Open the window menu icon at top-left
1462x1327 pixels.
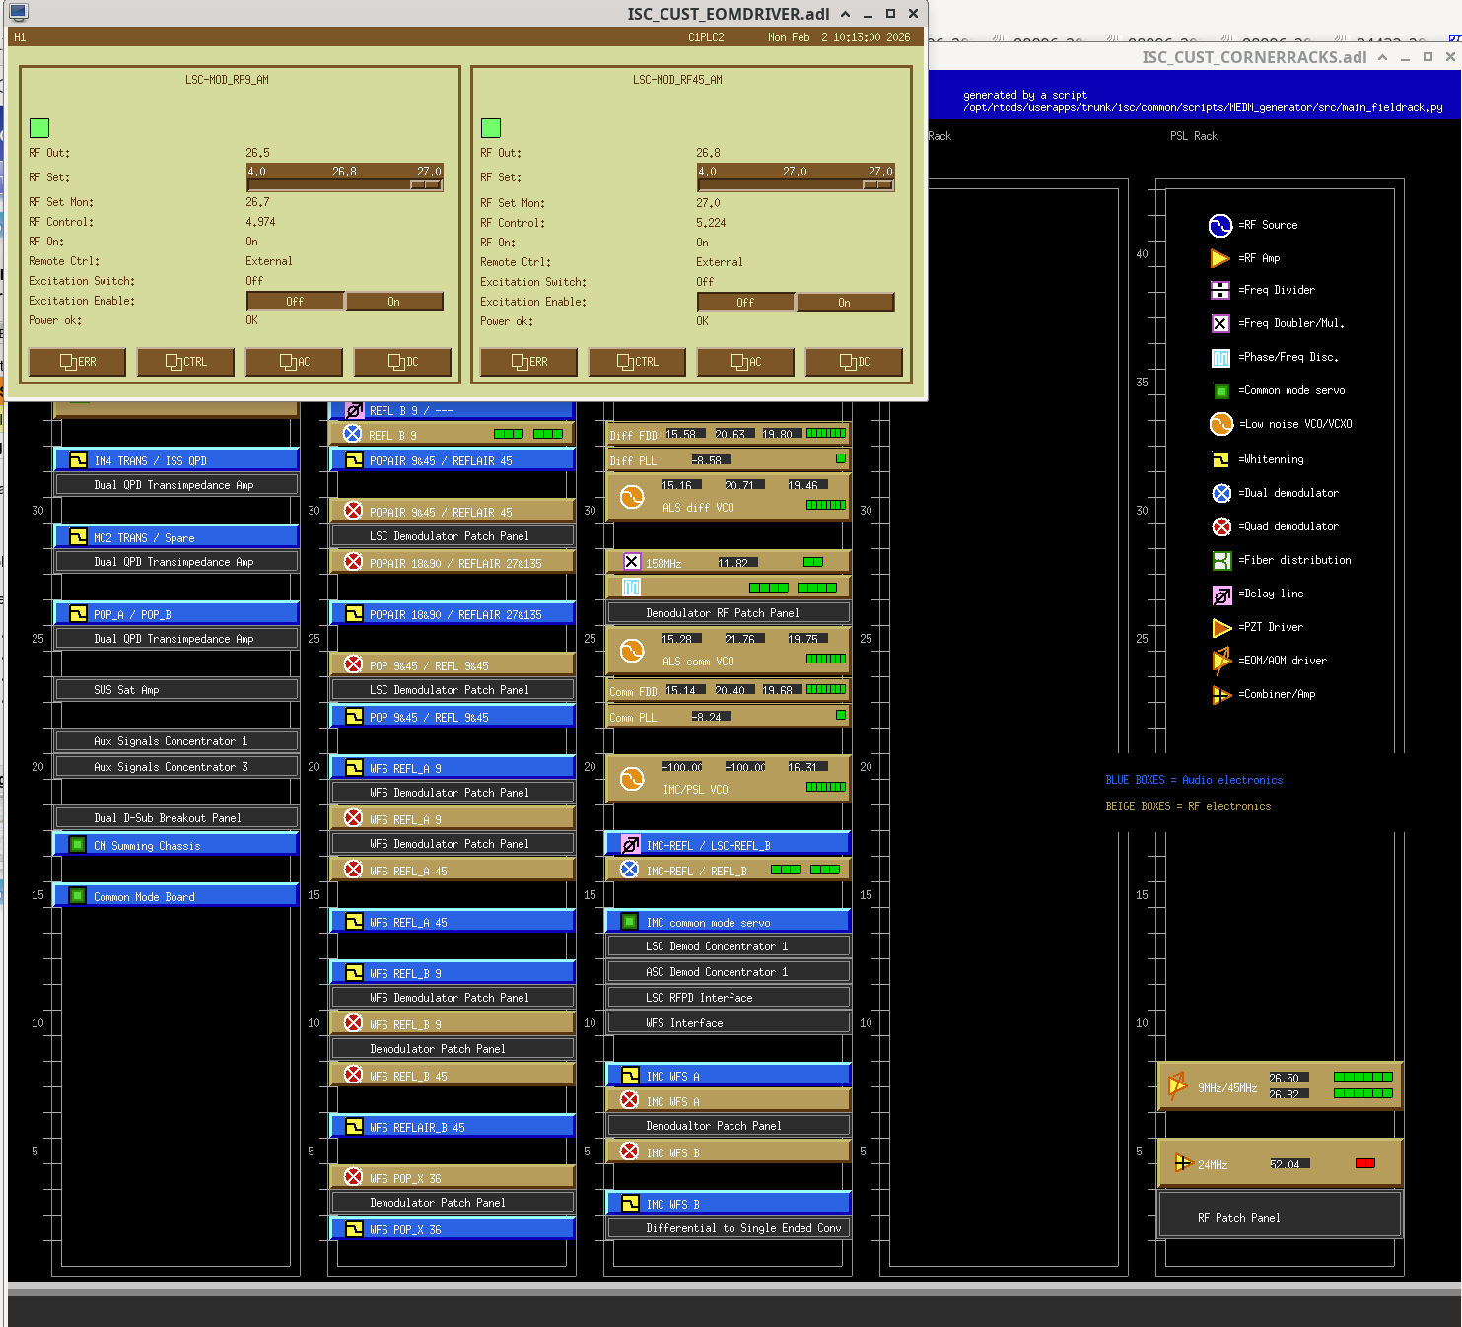[18, 13]
